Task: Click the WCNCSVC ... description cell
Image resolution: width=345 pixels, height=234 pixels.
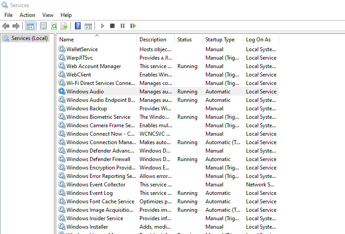Action: [x=155, y=134]
